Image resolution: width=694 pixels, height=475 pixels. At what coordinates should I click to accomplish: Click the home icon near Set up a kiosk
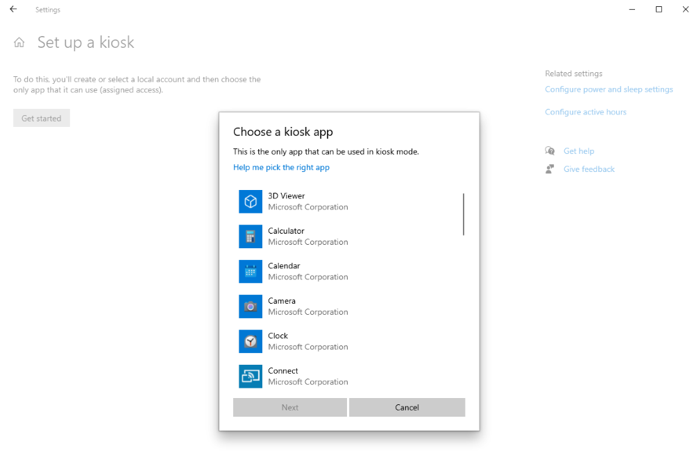(x=19, y=42)
